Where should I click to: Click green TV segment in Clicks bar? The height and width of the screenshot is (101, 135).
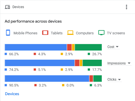pyautogui.click(x=97, y=79)
